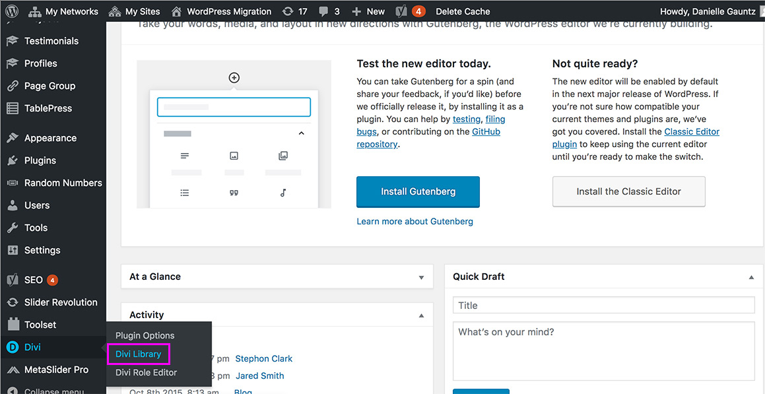The image size is (765, 394).
Task: Click the Plugins plug icon
Action: point(12,160)
